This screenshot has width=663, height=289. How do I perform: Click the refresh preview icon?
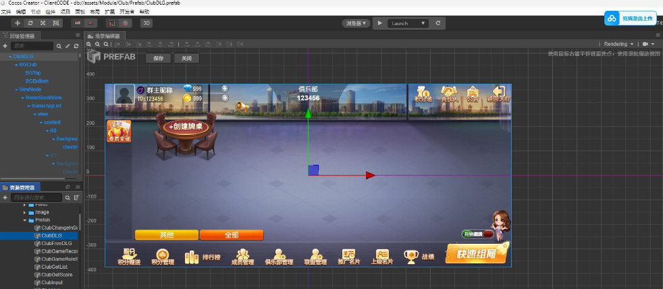[438, 23]
